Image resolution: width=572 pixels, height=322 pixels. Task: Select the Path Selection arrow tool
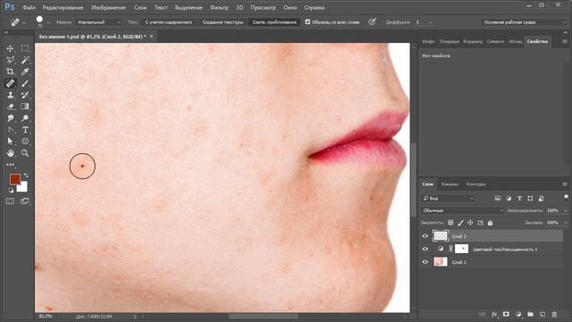(10, 141)
